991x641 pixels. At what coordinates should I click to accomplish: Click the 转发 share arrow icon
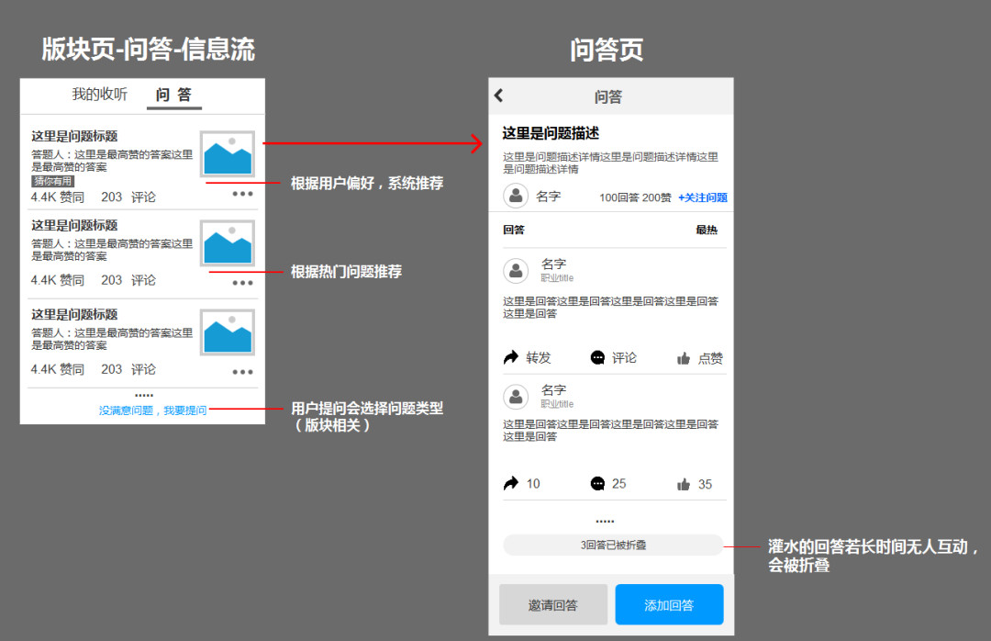pyautogui.click(x=511, y=358)
